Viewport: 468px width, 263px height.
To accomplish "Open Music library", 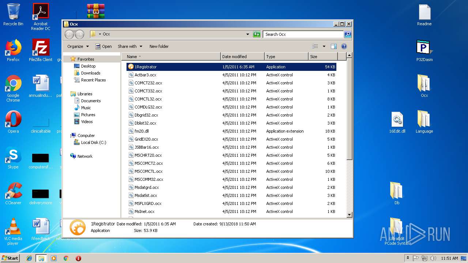I will tap(86, 108).
